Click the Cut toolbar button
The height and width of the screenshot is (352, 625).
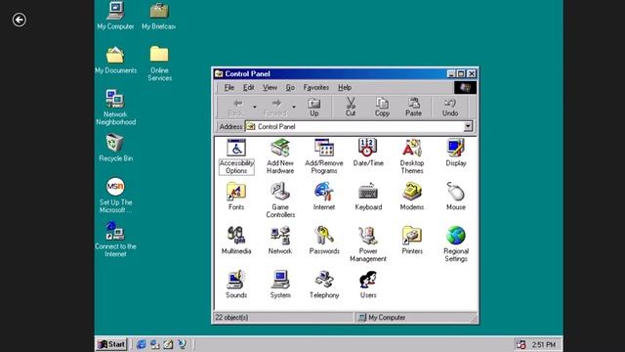pos(351,108)
